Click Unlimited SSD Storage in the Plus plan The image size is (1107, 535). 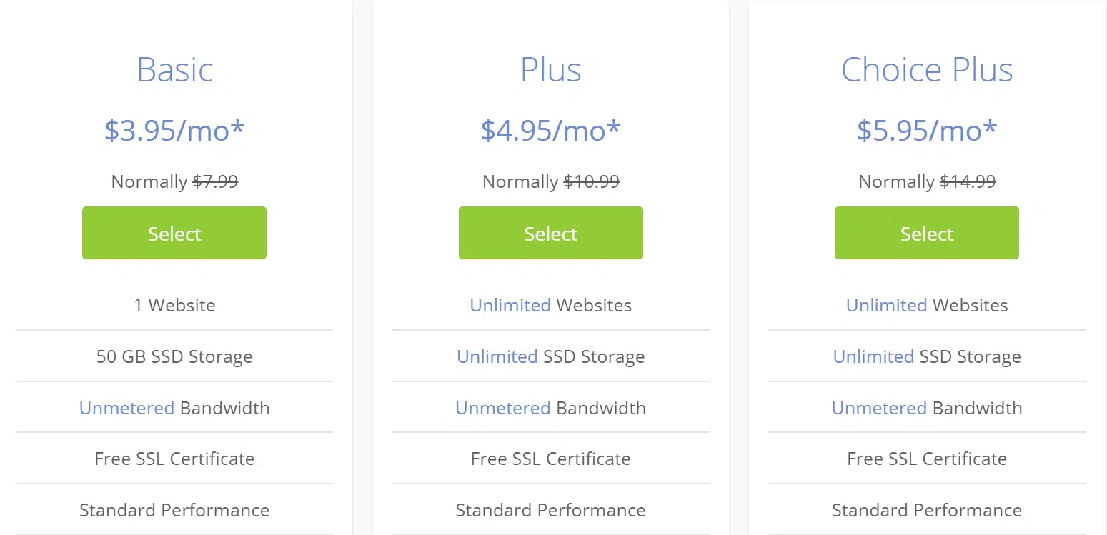point(550,356)
